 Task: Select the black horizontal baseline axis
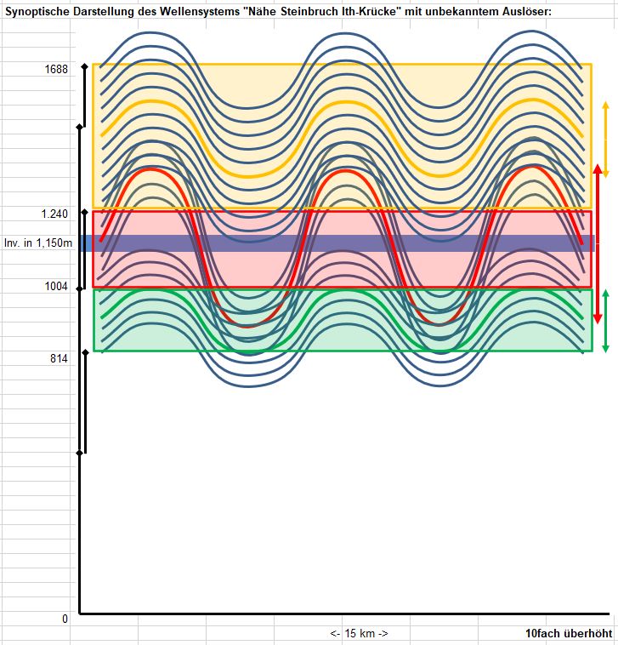click(340, 613)
